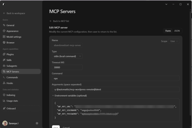Click the Arguments field with mcp-wordpress-remote
The width and height of the screenshot is (192, 128).
click(116, 89)
